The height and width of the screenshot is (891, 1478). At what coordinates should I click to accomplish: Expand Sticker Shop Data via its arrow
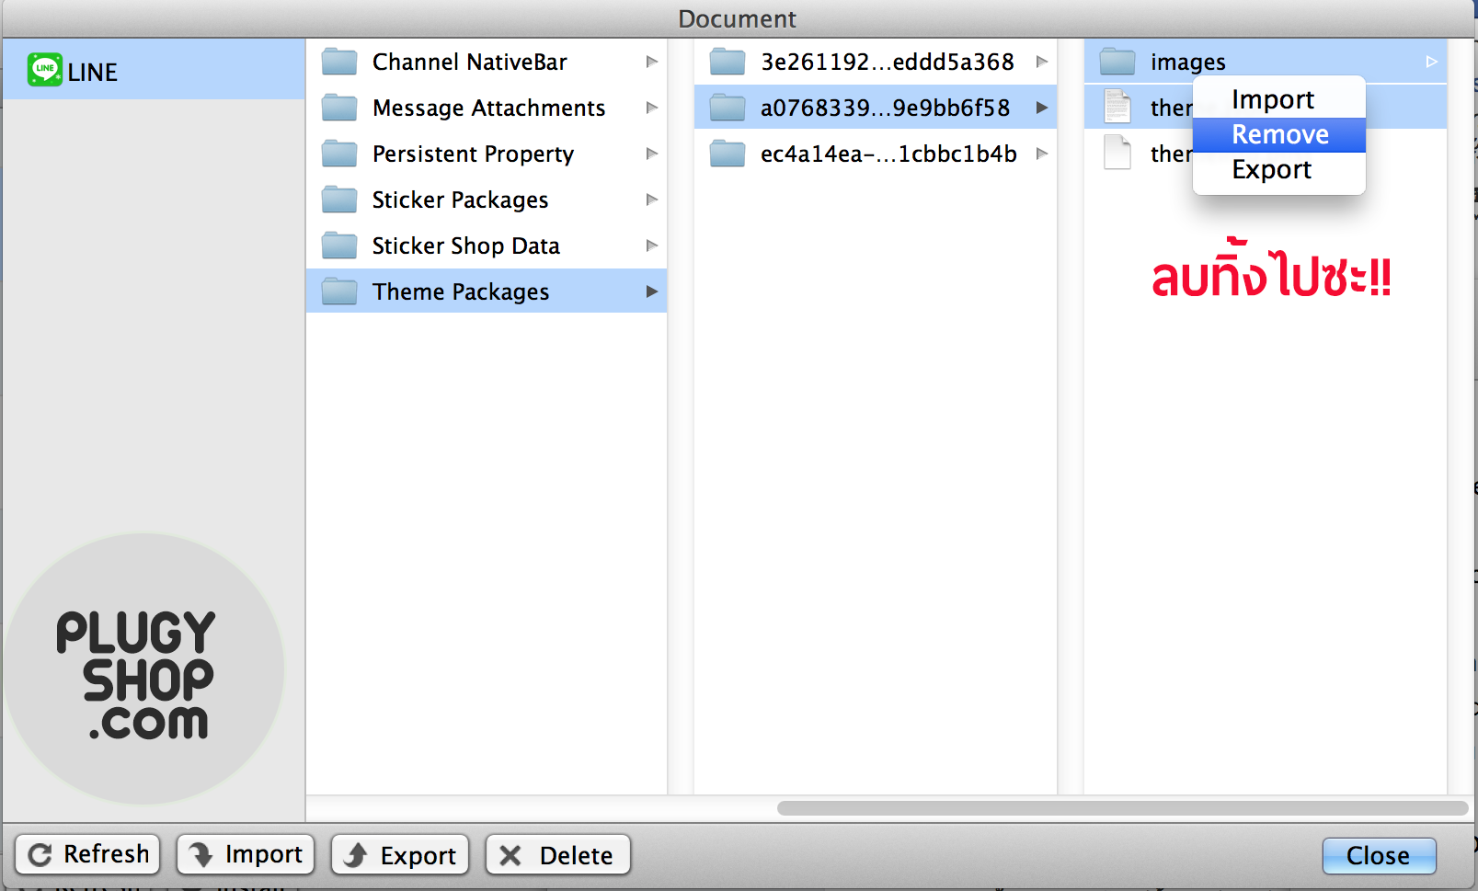tap(652, 246)
